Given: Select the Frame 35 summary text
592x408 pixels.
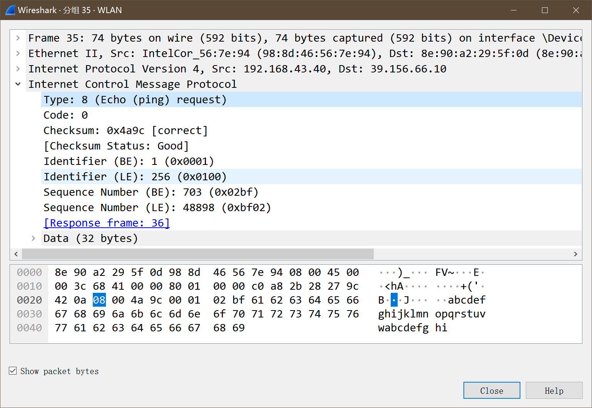Looking at the screenshot, I should (x=305, y=38).
